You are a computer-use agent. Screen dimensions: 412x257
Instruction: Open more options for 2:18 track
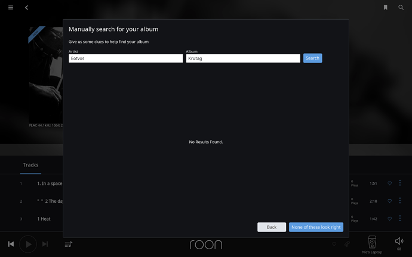click(x=400, y=200)
